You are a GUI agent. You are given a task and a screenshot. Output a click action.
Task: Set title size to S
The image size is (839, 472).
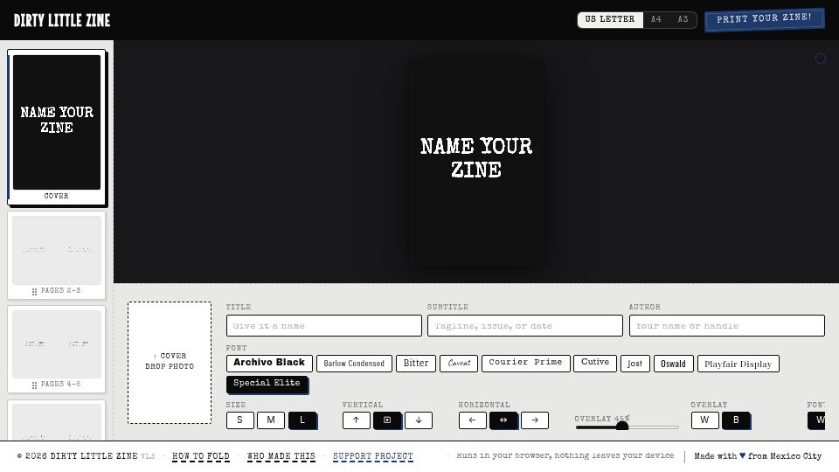[239, 420]
